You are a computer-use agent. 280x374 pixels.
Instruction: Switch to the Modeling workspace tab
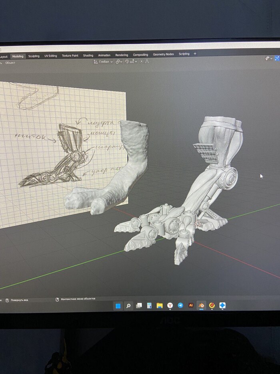18,56
